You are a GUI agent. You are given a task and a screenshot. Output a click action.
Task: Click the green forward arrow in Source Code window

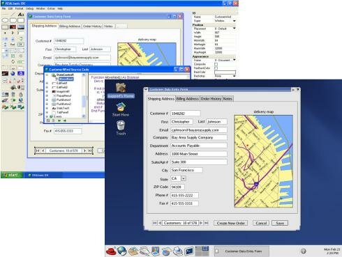(65, 120)
